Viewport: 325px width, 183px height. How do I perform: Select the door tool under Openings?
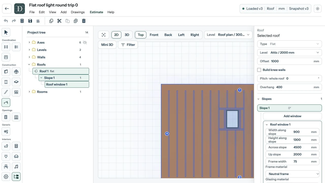point(6,117)
